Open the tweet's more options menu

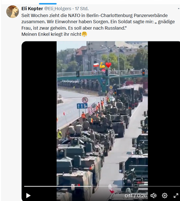178,9
